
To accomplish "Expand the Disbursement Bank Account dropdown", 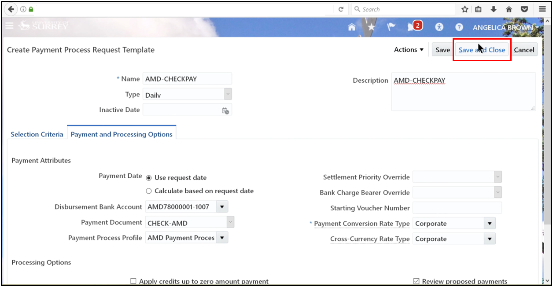I will point(222,206).
